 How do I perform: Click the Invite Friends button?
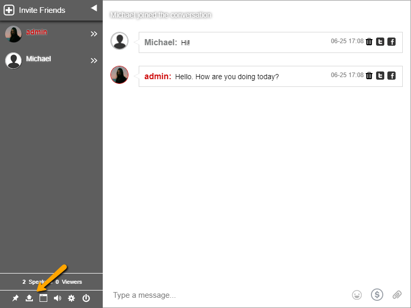36,10
